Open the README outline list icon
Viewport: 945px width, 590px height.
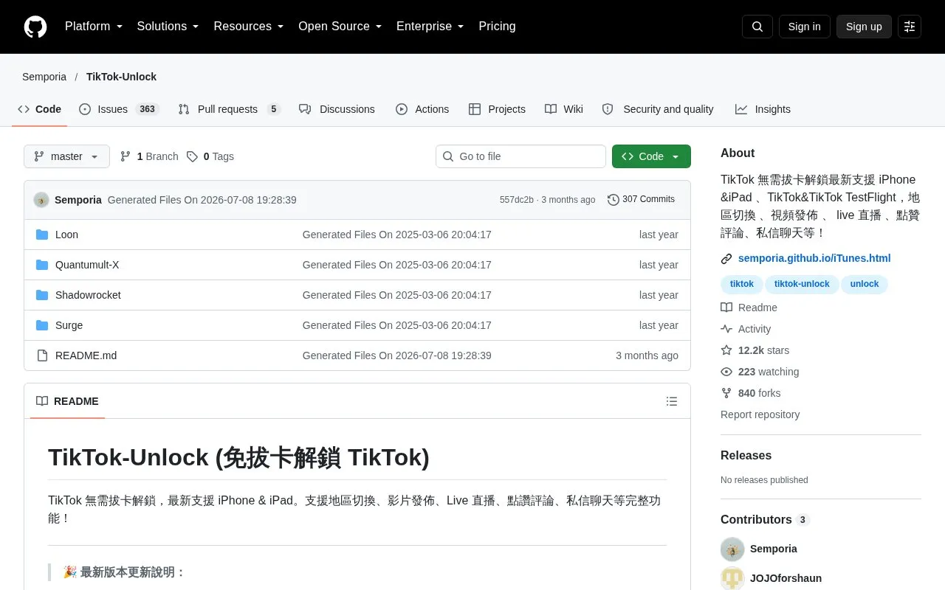pyautogui.click(x=672, y=401)
